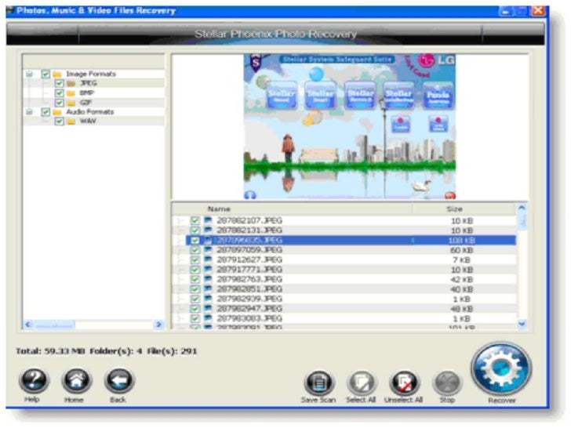Click the BMP folder icon in tree
The height and width of the screenshot is (428, 571).
(x=71, y=93)
